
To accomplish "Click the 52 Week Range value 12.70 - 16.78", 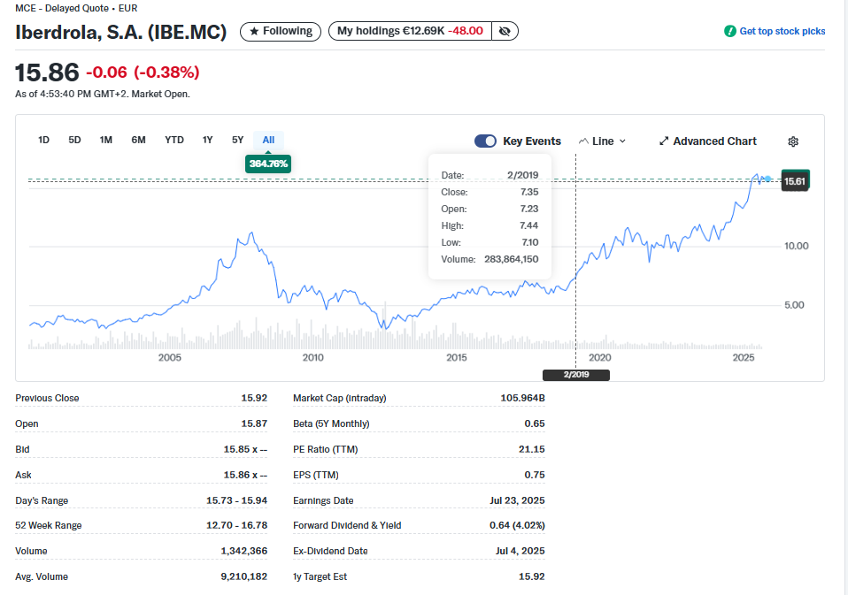I will [x=237, y=526].
